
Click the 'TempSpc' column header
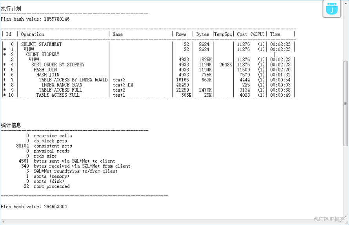[x=223, y=34]
